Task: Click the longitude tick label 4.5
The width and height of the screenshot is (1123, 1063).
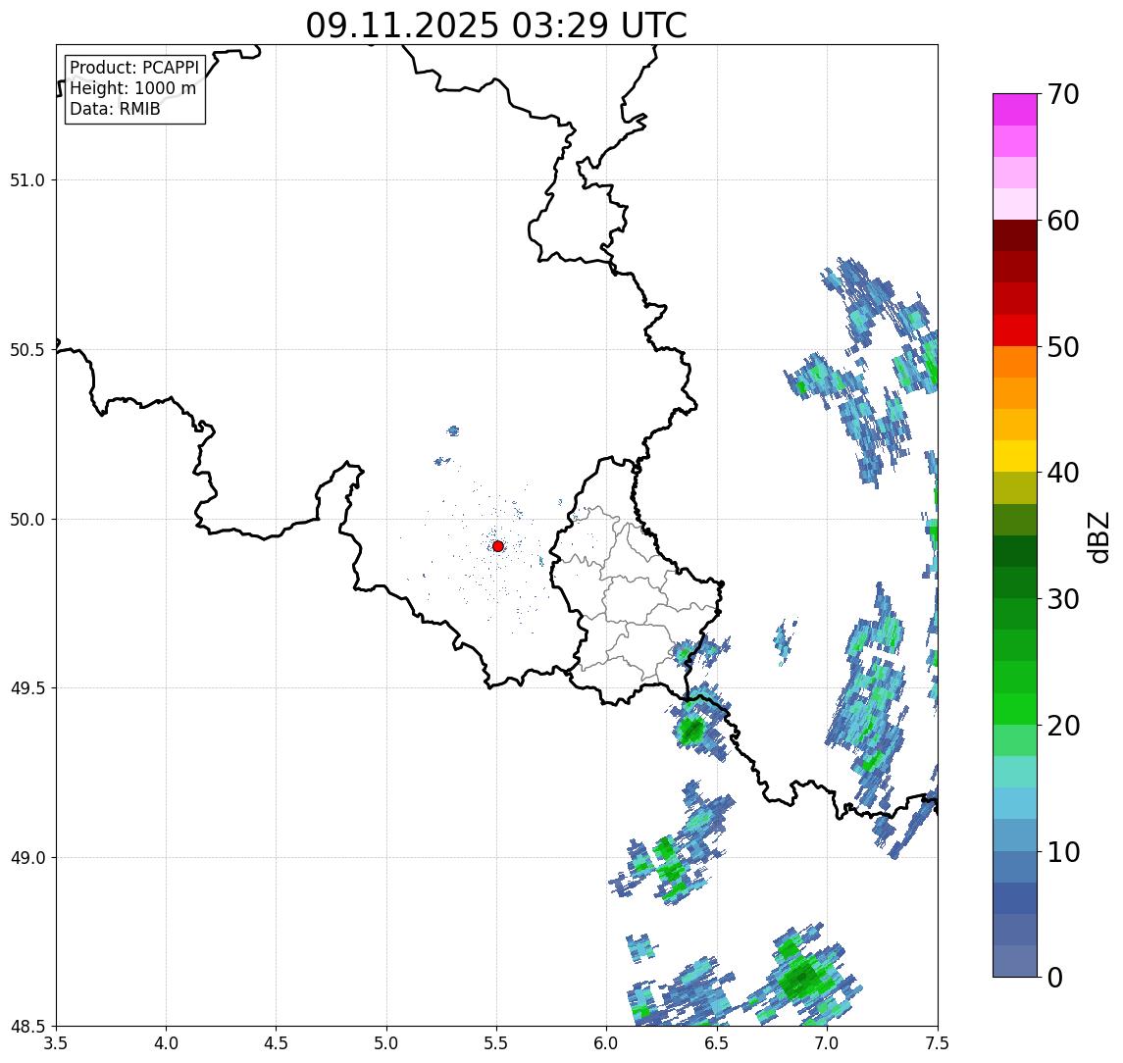Action: point(277,1043)
